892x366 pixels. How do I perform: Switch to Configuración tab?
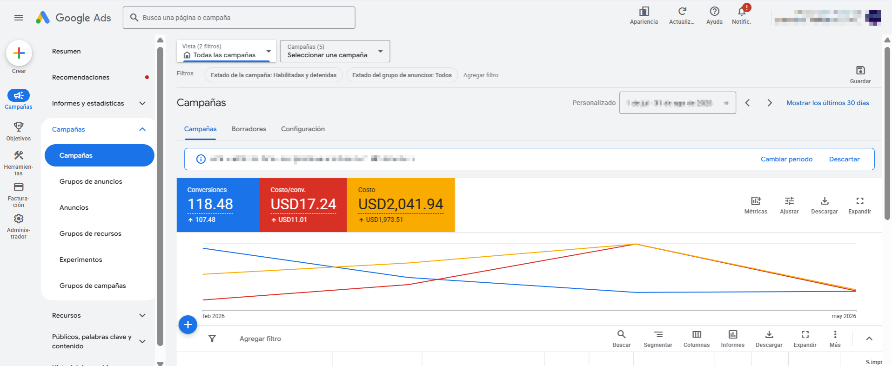pos(303,129)
